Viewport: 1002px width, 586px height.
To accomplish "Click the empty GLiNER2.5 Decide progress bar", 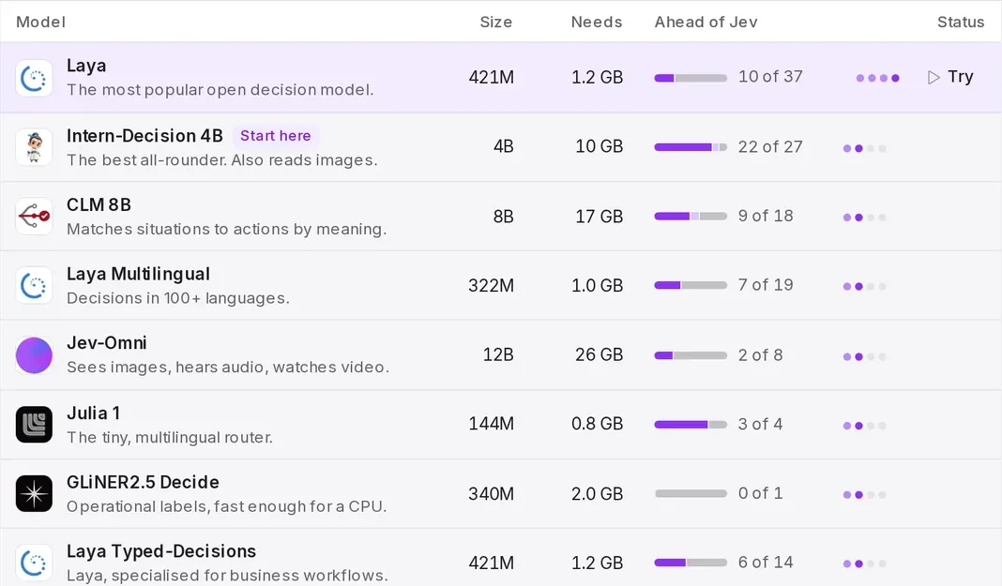I will coord(691,493).
